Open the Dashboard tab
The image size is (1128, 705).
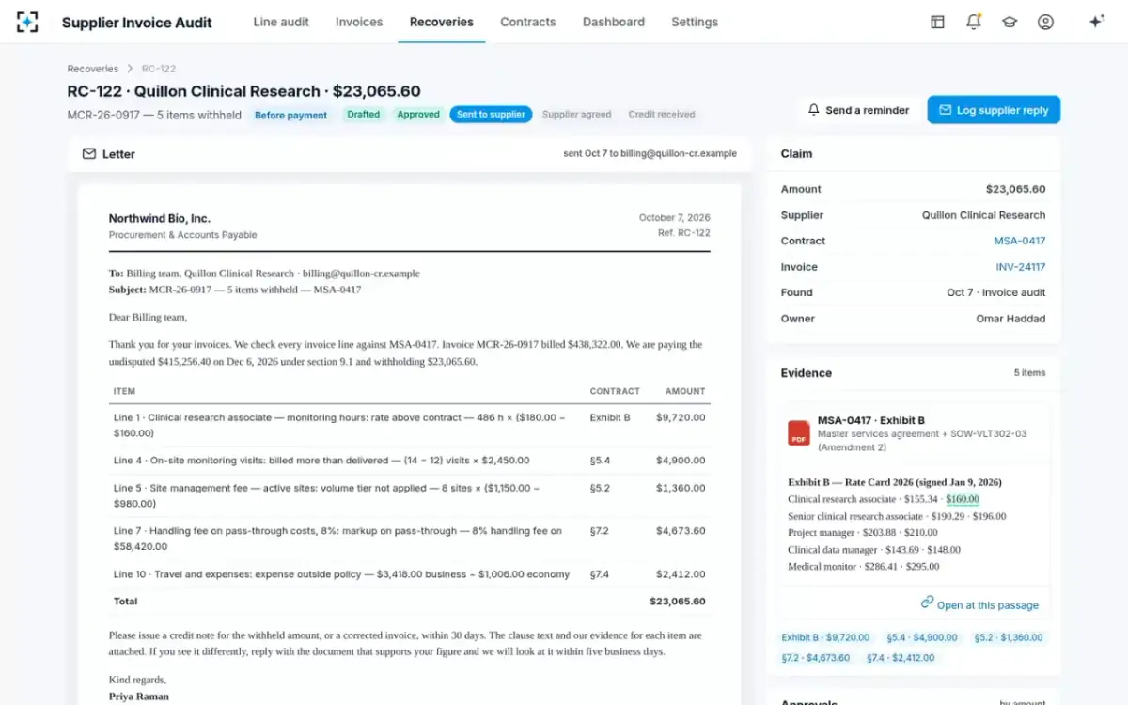[614, 22]
